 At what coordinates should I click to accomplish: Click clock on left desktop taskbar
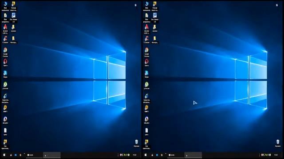pyautogui.click(x=134, y=155)
